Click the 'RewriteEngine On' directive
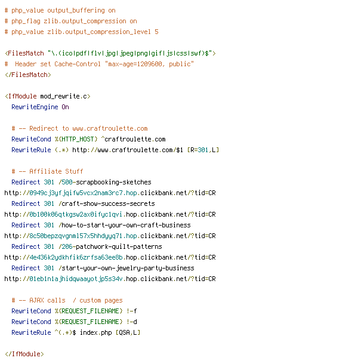 coord(40,107)
